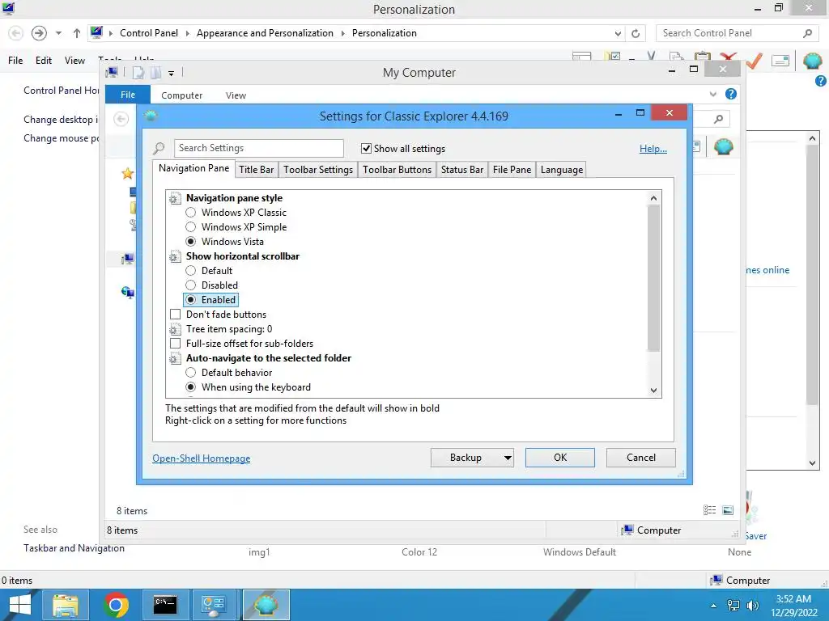This screenshot has height=621, width=829.
Task: Click the orange checkmark Properties toolbar icon
Action: [x=755, y=61]
